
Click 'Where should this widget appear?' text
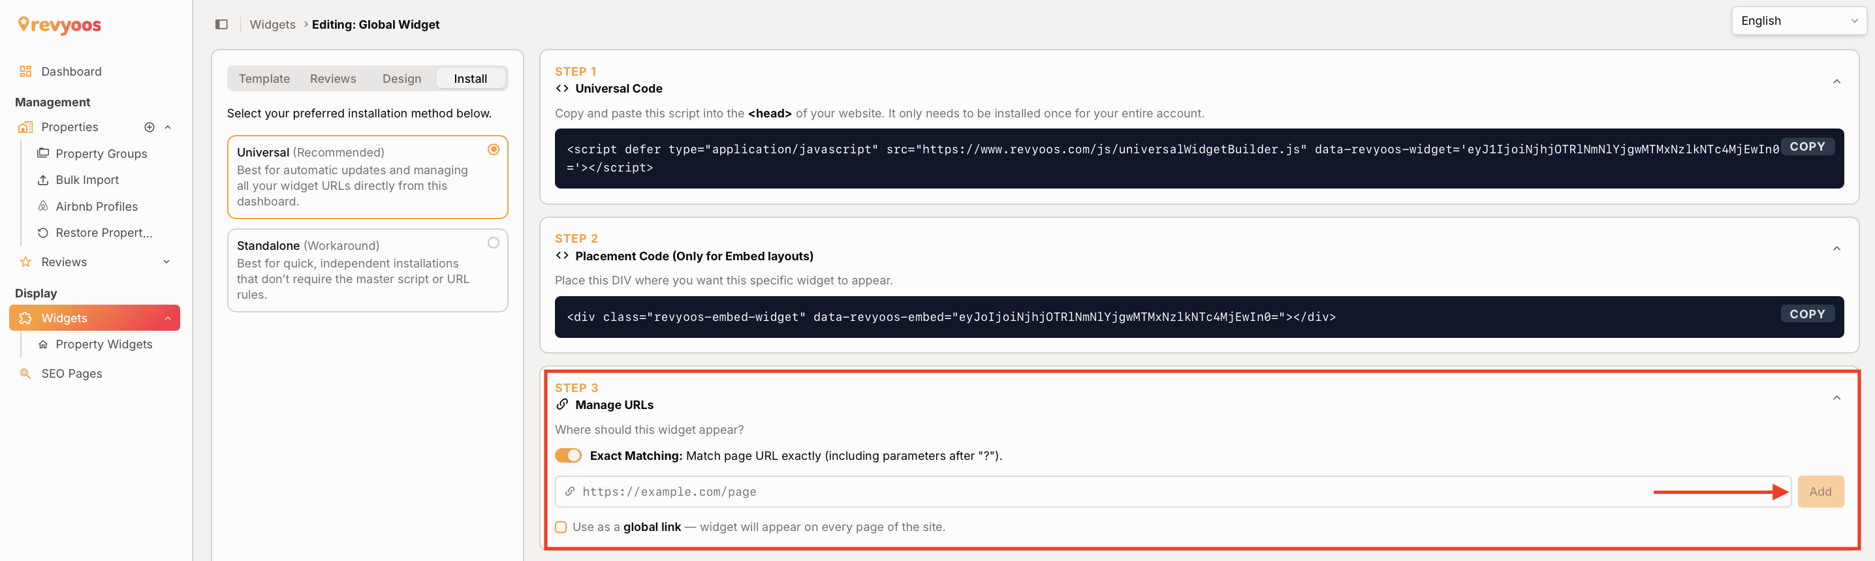click(x=649, y=430)
